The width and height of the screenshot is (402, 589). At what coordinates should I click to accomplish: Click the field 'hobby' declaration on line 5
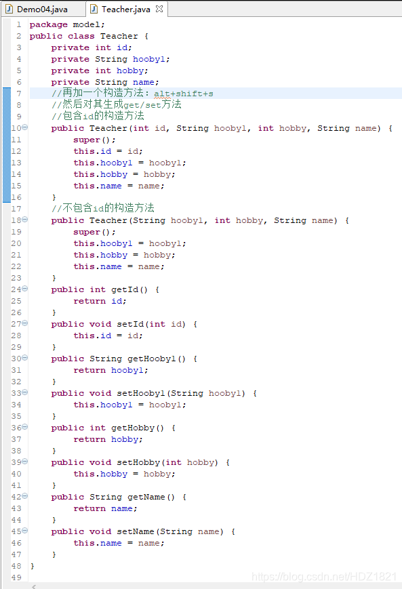[130, 71]
